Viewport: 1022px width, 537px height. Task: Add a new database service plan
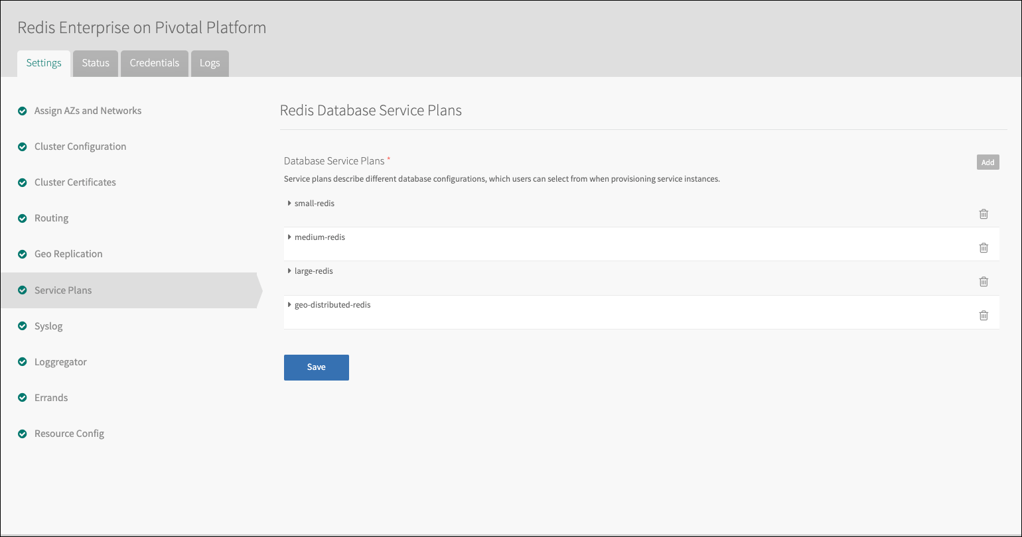click(987, 162)
